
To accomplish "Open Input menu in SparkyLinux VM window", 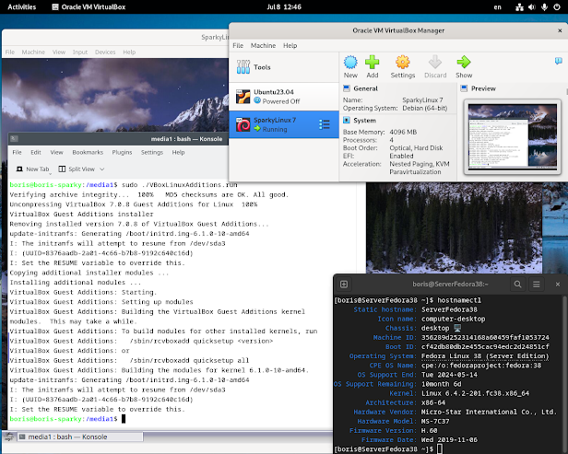I will pyautogui.click(x=80, y=52).
